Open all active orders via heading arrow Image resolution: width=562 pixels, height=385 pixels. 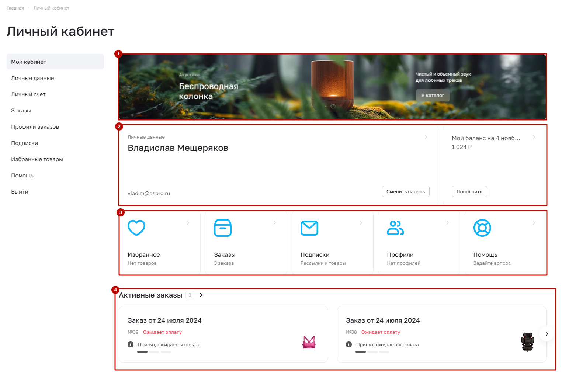pos(201,295)
